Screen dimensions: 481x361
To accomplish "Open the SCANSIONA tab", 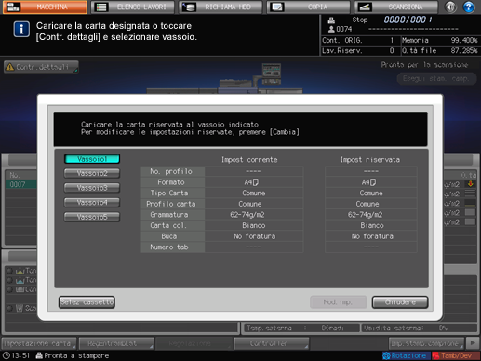I will click(x=396, y=7).
